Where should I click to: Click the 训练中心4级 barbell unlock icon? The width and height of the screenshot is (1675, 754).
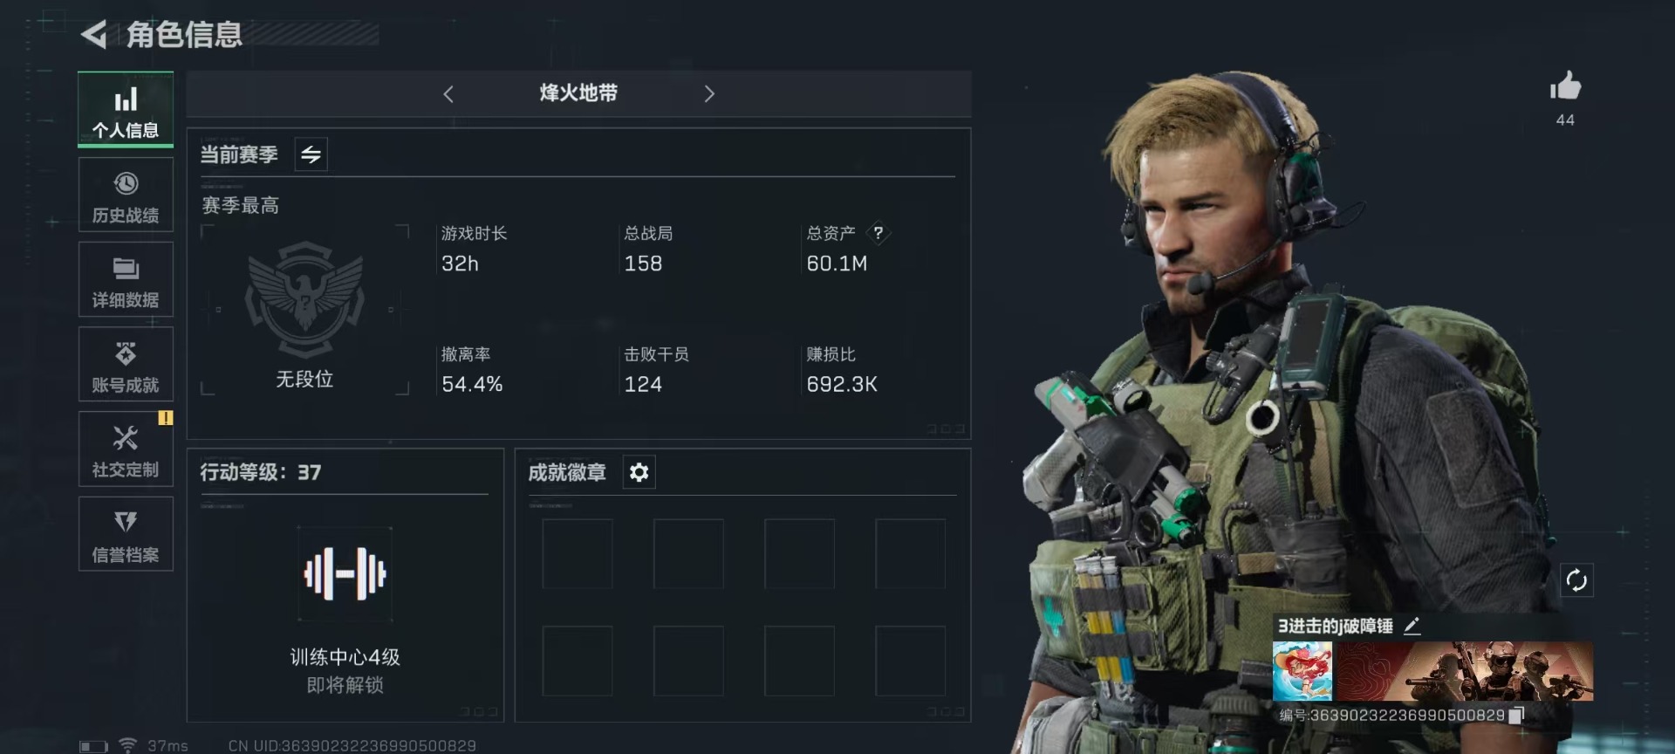tap(345, 574)
